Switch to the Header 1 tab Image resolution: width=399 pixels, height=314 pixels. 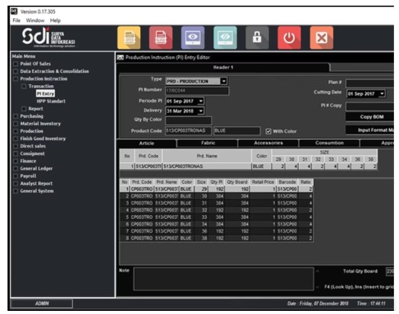223,68
